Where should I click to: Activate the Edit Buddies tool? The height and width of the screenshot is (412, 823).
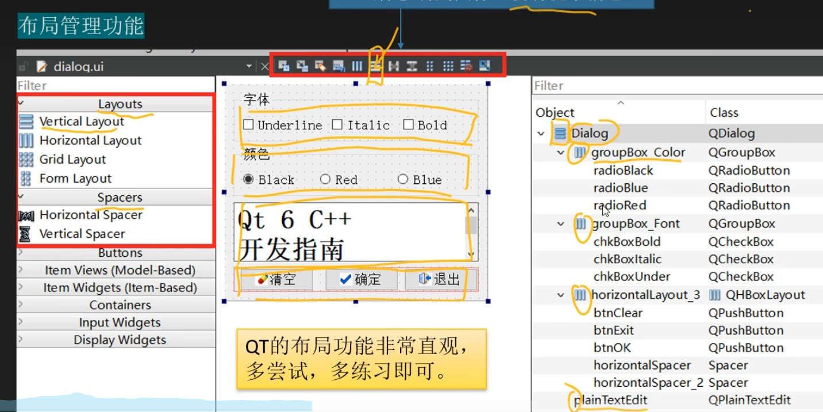tap(320, 66)
